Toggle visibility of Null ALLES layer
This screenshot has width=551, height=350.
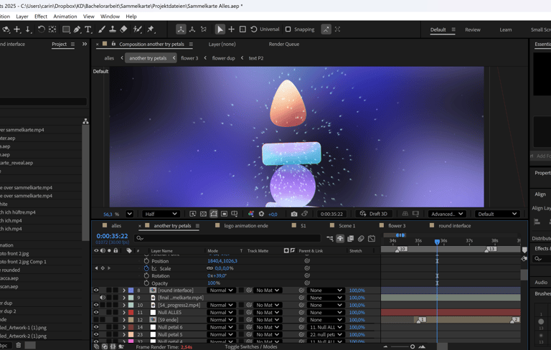[96, 313]
